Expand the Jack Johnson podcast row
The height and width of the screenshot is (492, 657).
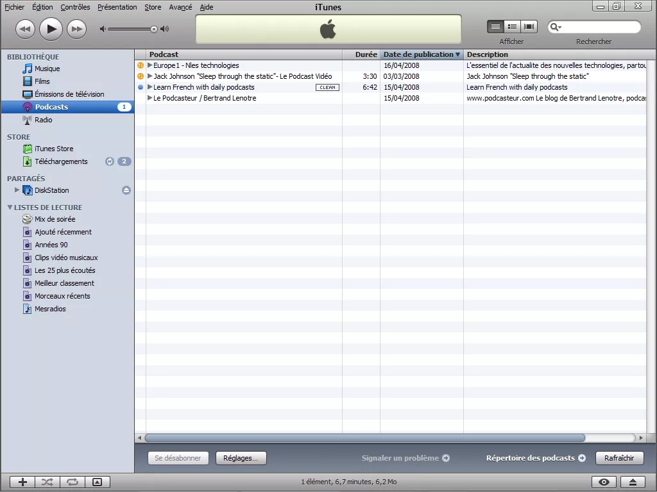149,76
